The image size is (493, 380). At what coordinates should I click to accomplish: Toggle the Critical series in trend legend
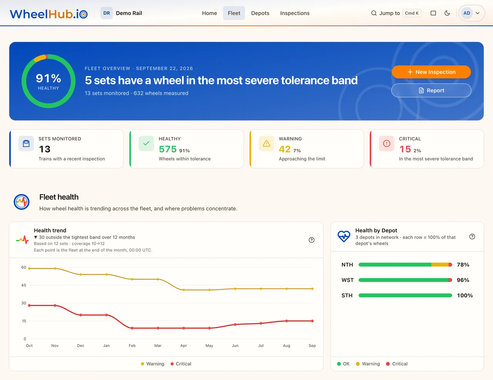(x=181, y=364)
